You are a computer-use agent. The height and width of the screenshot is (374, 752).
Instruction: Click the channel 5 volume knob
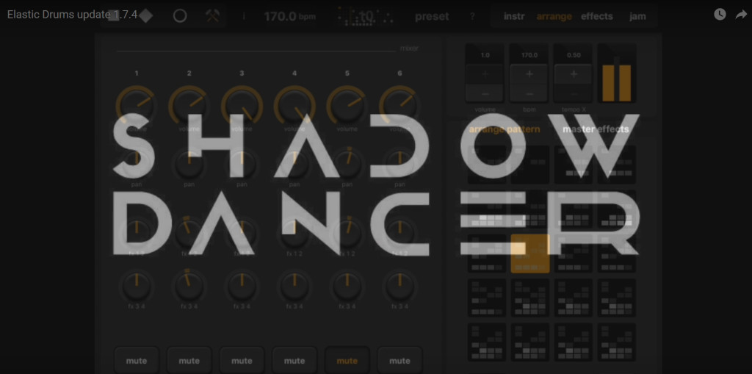(x=347, y=106)
